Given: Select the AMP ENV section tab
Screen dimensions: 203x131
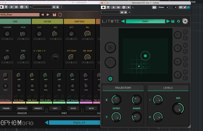Looking at the screenshot, I should (79, 22).
